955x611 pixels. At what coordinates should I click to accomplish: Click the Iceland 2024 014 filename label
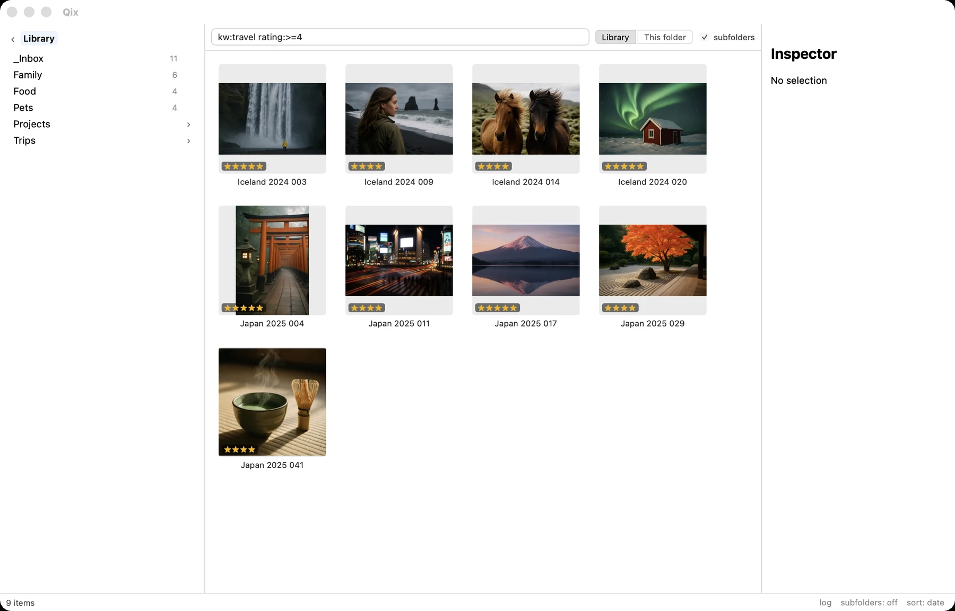(x=526, y=182)
